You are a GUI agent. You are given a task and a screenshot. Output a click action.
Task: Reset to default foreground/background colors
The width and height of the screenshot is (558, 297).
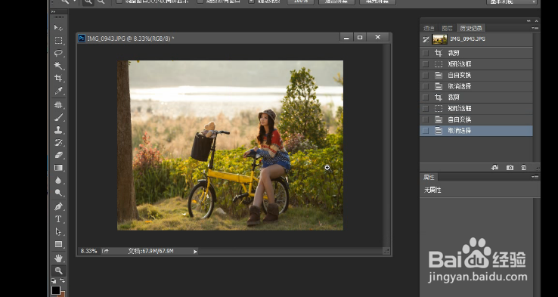tap(54, 281)
